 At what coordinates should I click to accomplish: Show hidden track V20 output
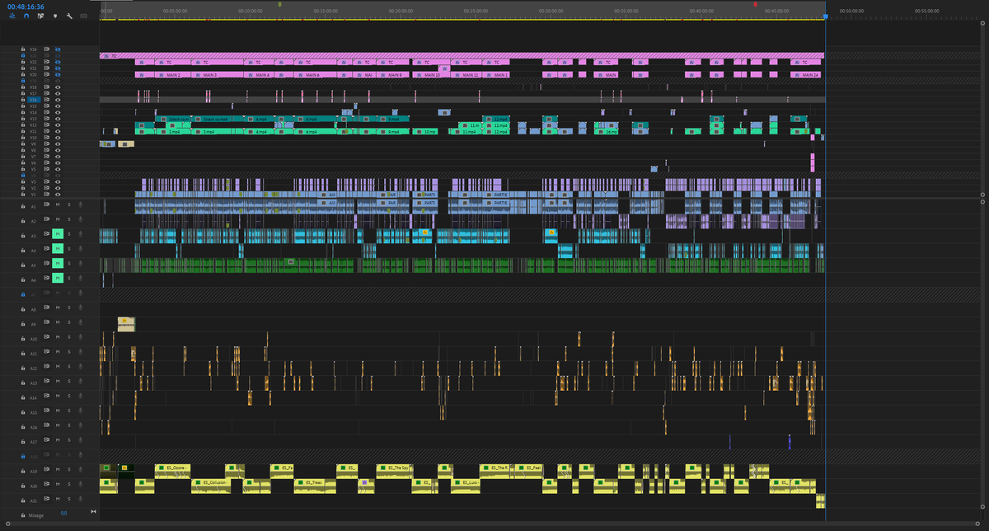click(x=59, y=74)
